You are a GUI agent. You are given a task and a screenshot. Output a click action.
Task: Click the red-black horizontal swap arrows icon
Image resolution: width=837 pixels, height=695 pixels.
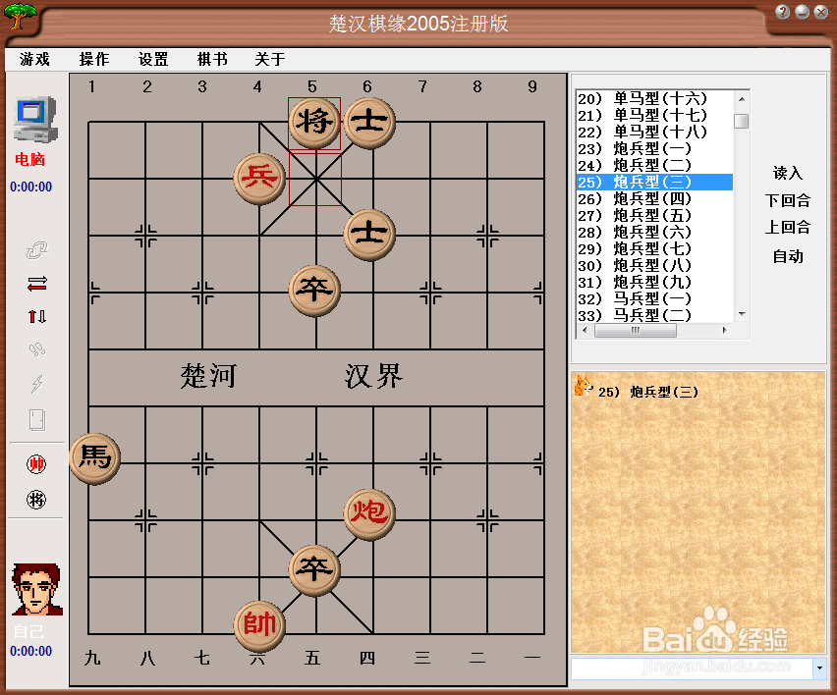click(36, 284)
